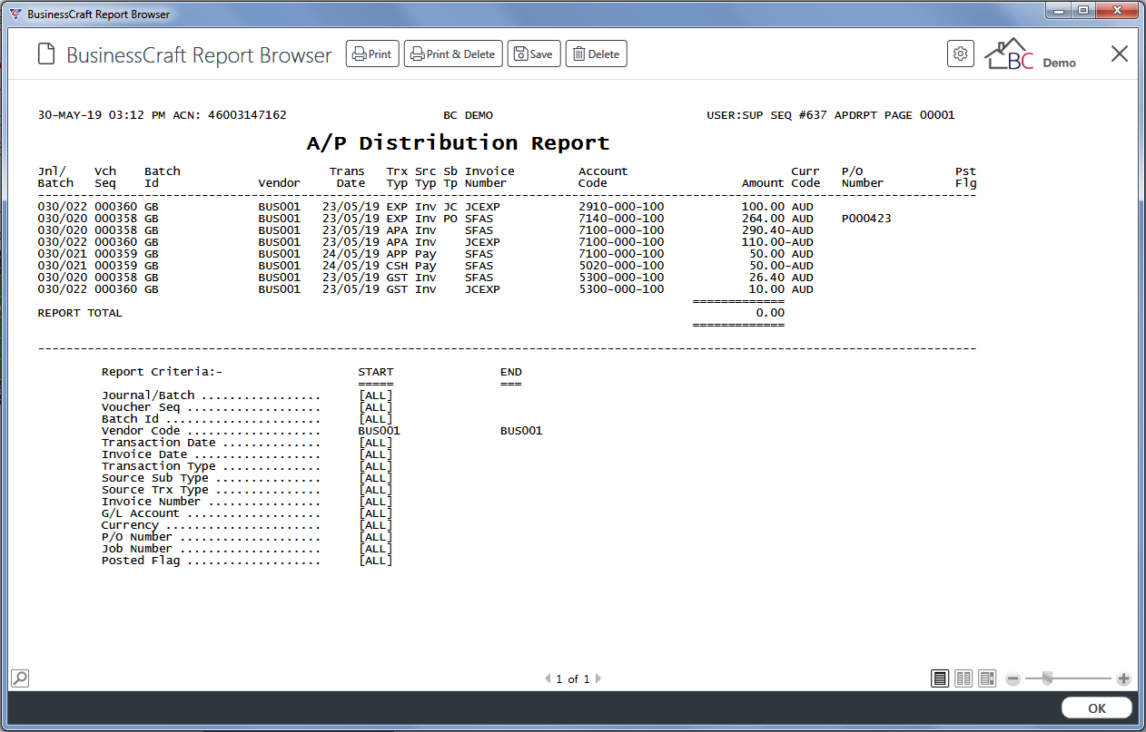Click account code '2910-000-100'

pyautogui.click(x=621, y=207)
